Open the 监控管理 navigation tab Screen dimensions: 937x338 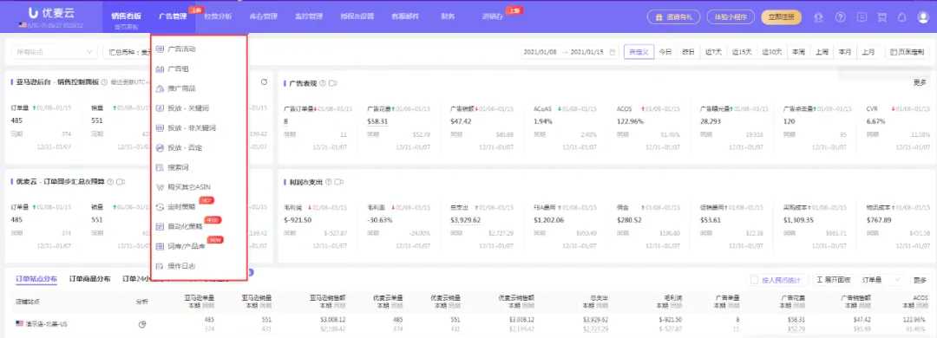(x=309, y=16)
